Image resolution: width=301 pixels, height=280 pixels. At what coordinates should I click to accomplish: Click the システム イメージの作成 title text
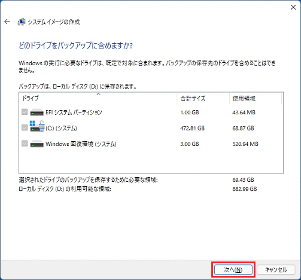pos(54,22)
